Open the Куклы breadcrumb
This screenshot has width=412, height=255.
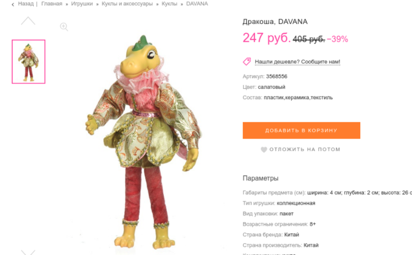tap(170, 4)
